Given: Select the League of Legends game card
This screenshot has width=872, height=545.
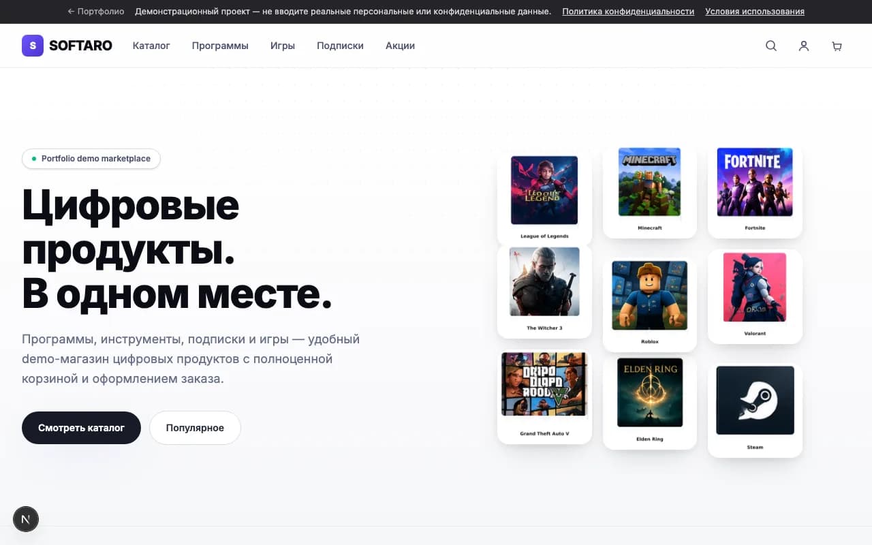Looking at the screenshot, I should (544, 198).
